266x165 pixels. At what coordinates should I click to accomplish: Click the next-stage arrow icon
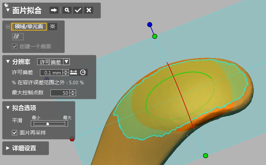click(54, 10)
